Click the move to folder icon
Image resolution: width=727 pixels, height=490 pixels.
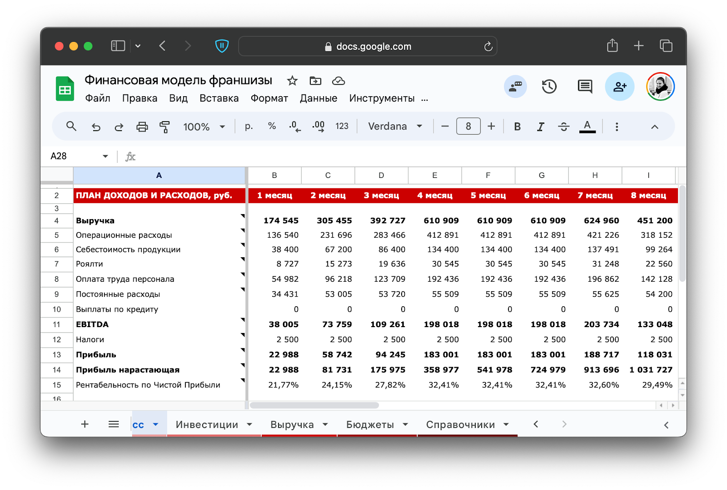(x=315, y=81)
